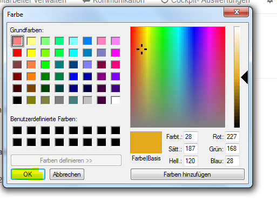The image size is (277, 203).
Task: Select the bright yellow basic color swatch
Action: click(31, 53)
